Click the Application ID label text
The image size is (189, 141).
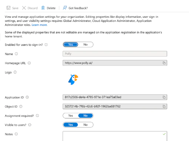point(14,97)
